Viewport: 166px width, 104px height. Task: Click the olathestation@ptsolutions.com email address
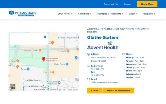pos(104,82)
